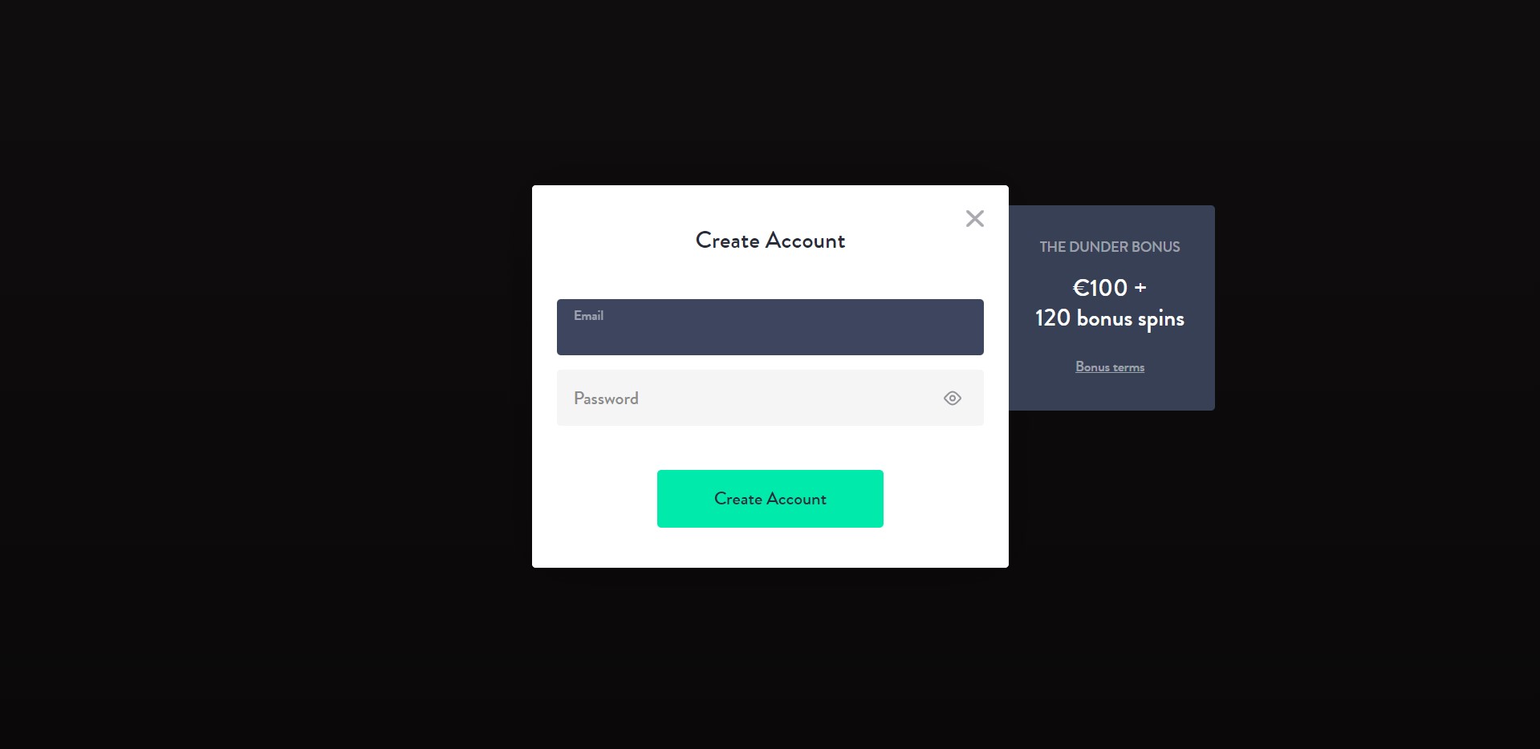Click the €100 + bonus amount text

coord(1110,288)
